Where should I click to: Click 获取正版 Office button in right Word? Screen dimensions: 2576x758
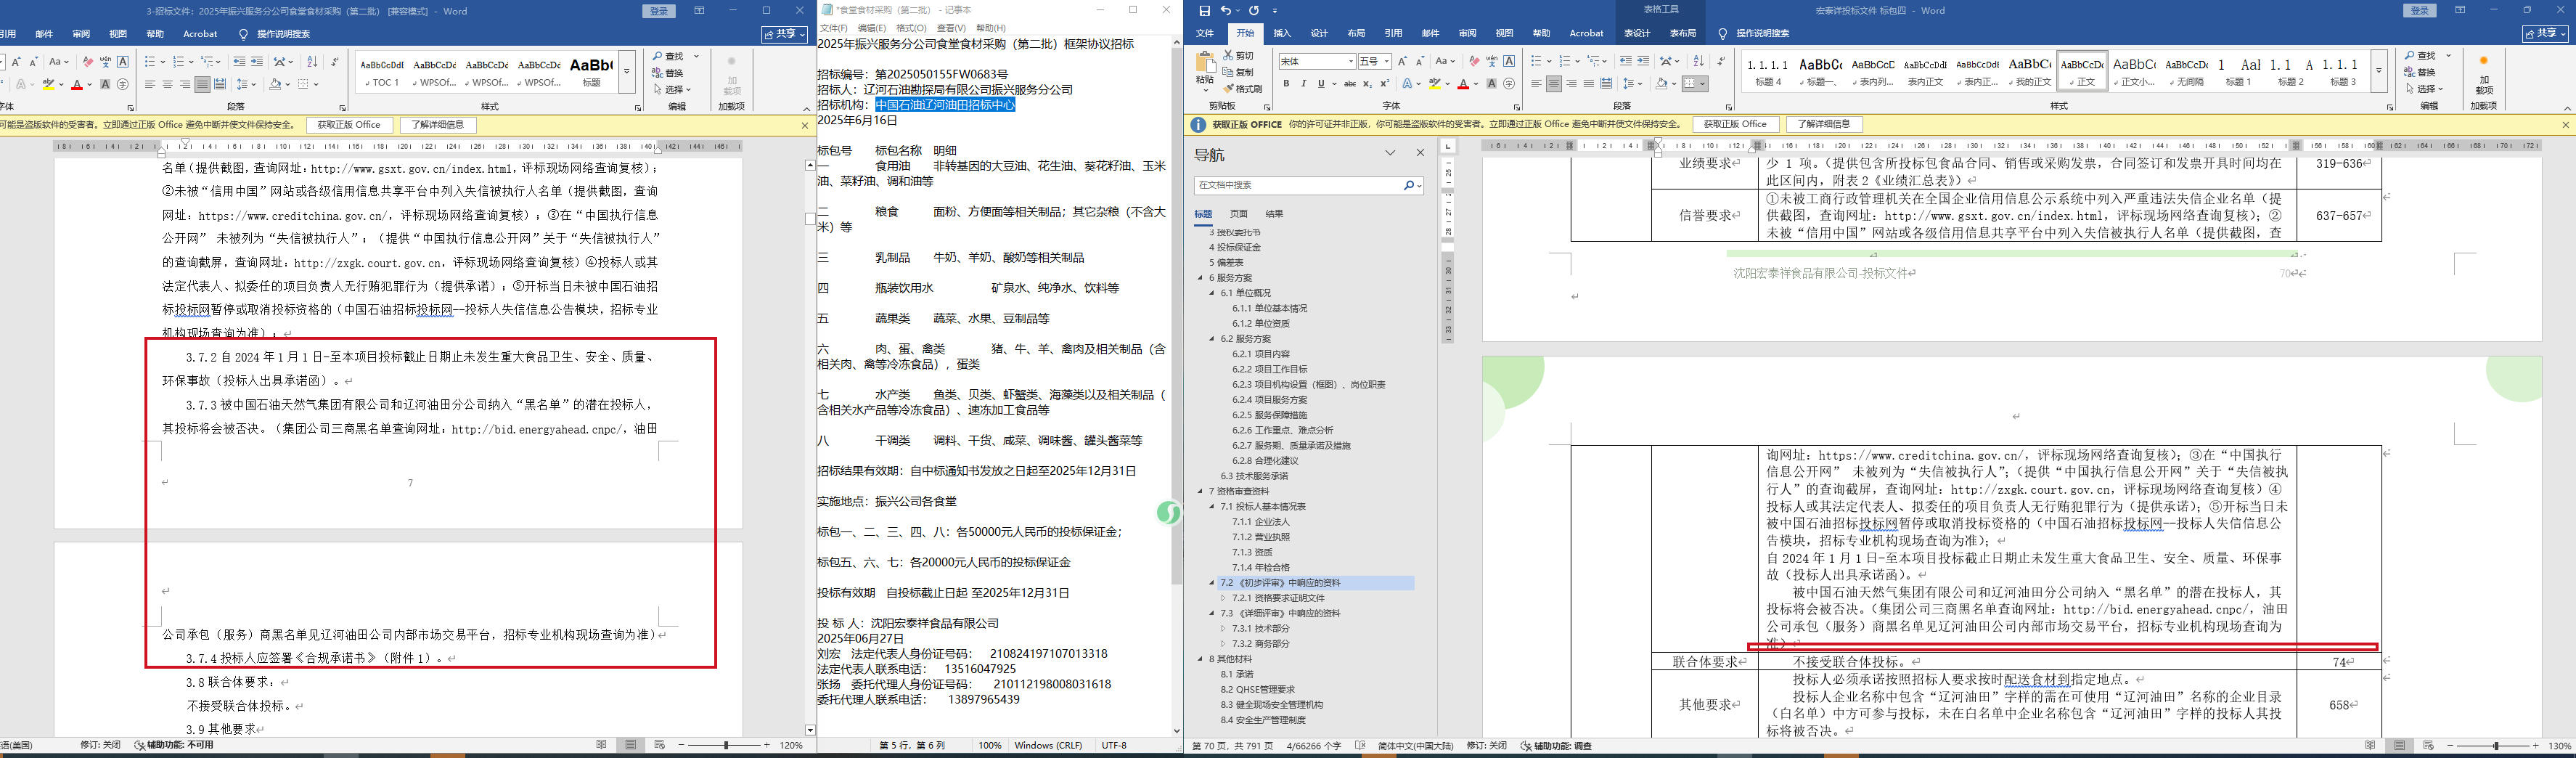[1735, 124]
